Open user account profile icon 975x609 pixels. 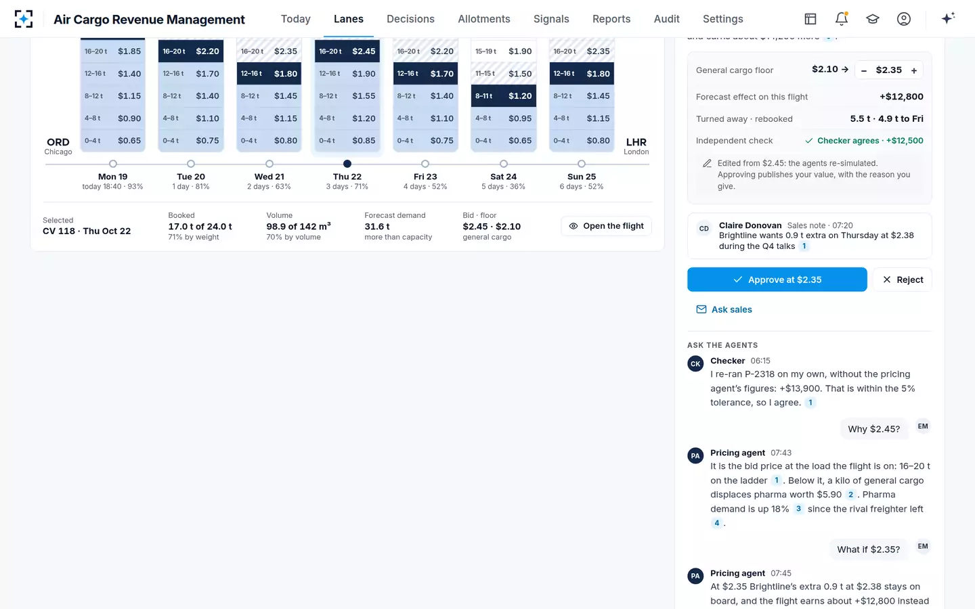[904, 19]
